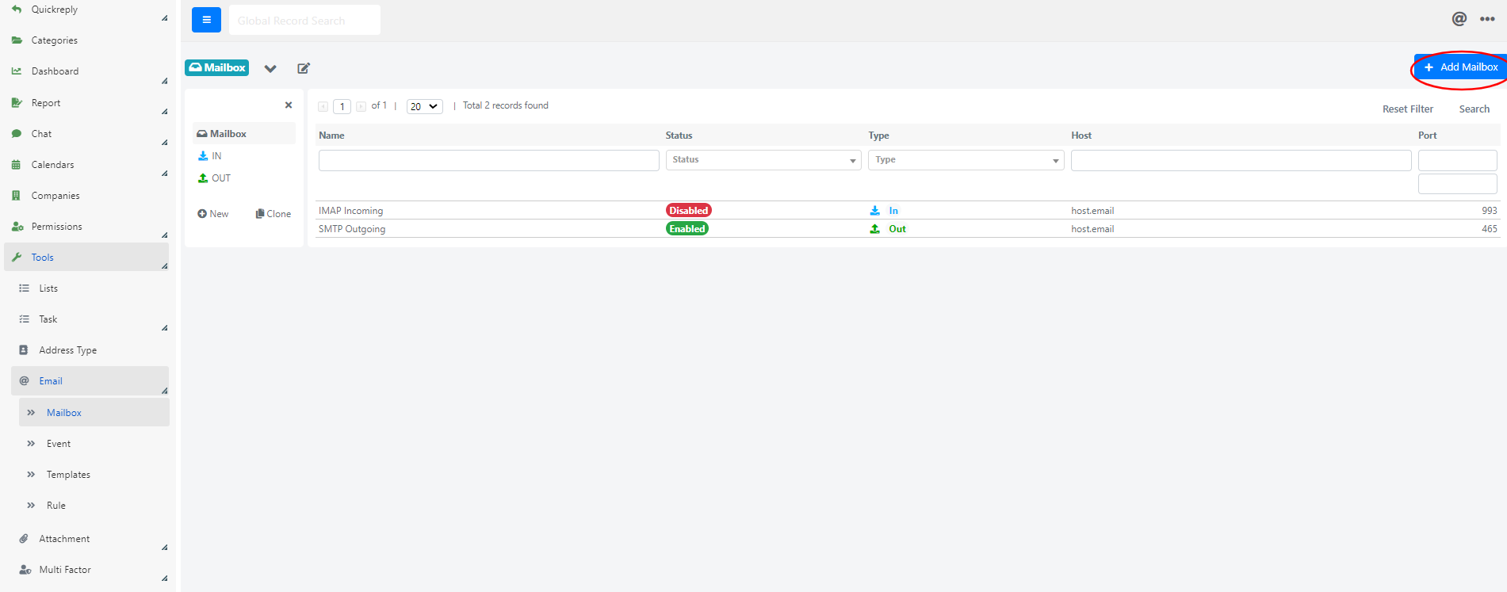Go to next page arrow in pager
Image resolution: width=1507 pixels, height=592 pixels.
click(x=361, y=106)
